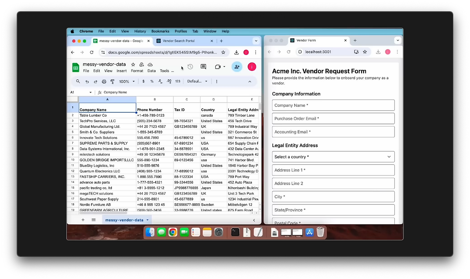Open messy-vendor-data sheet tab menu arrow

click(x=148, y=220)
